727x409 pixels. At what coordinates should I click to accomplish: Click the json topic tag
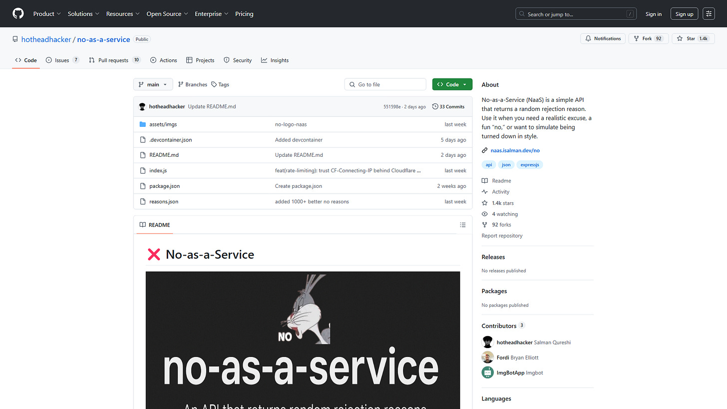coord(506,164)
